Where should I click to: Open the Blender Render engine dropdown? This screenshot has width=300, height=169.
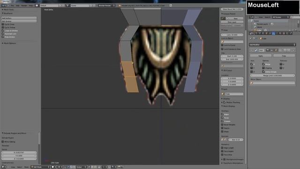coord(106,6)
